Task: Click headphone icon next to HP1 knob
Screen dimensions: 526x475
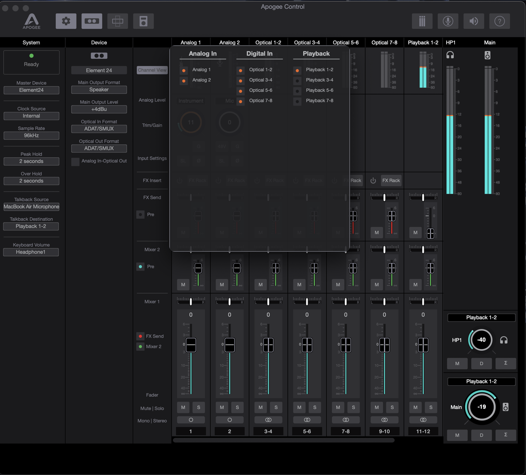Action: tap(504, 340)
